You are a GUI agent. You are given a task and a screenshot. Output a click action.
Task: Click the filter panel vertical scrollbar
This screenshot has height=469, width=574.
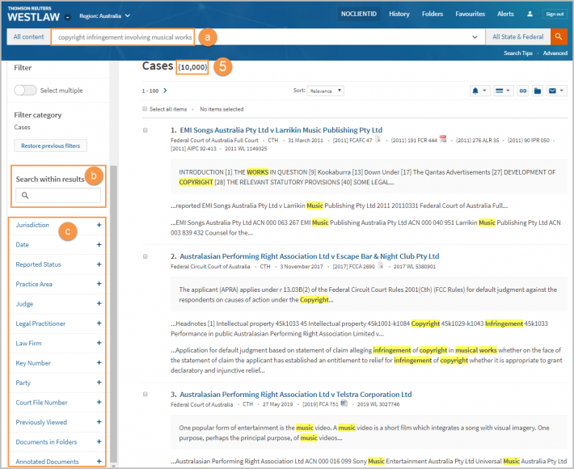(x=114, y=314)
